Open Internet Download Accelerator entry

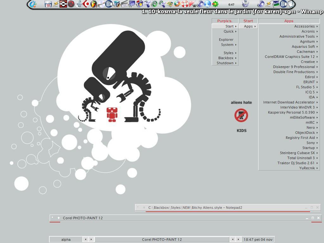[x=289, y=102]
